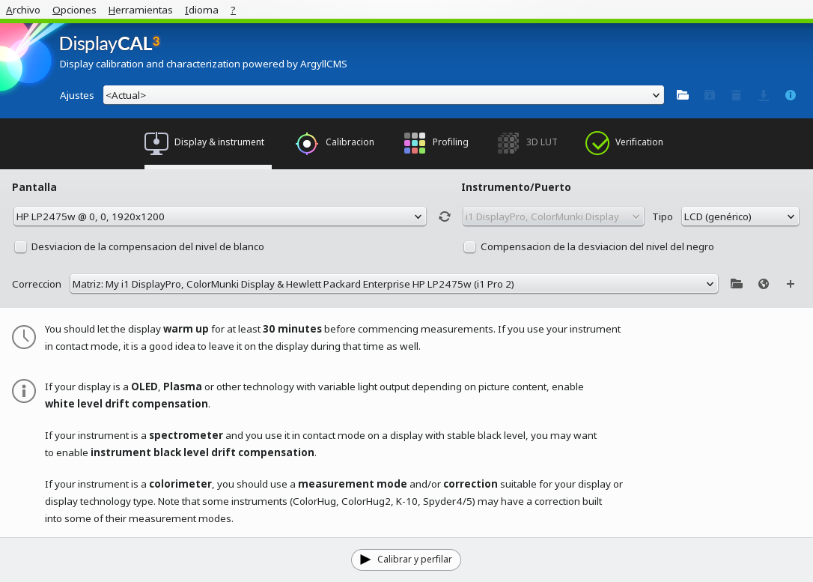Click the Profiling color patches icon
813x582 pixels.
click(x=415, y=143)
